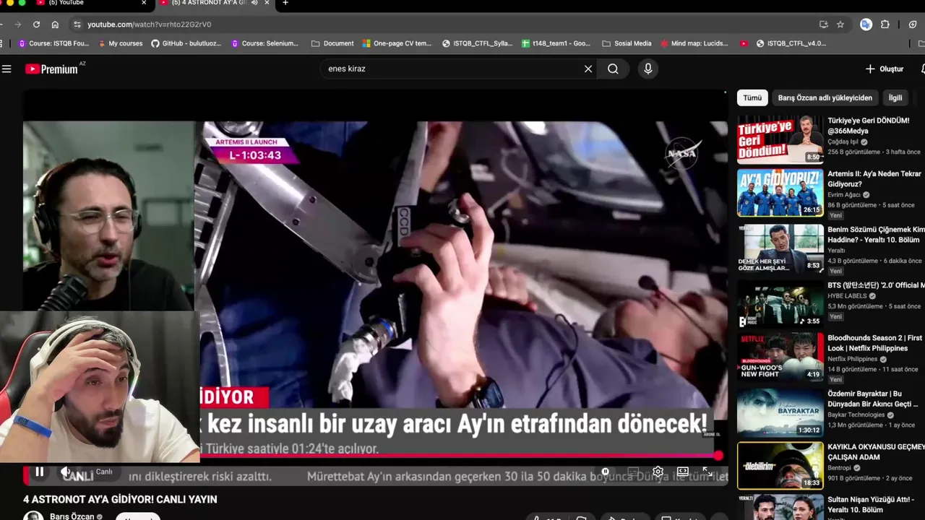
Task: Visit Baykar Technologies channel link
Action: [x=856, y=415]
